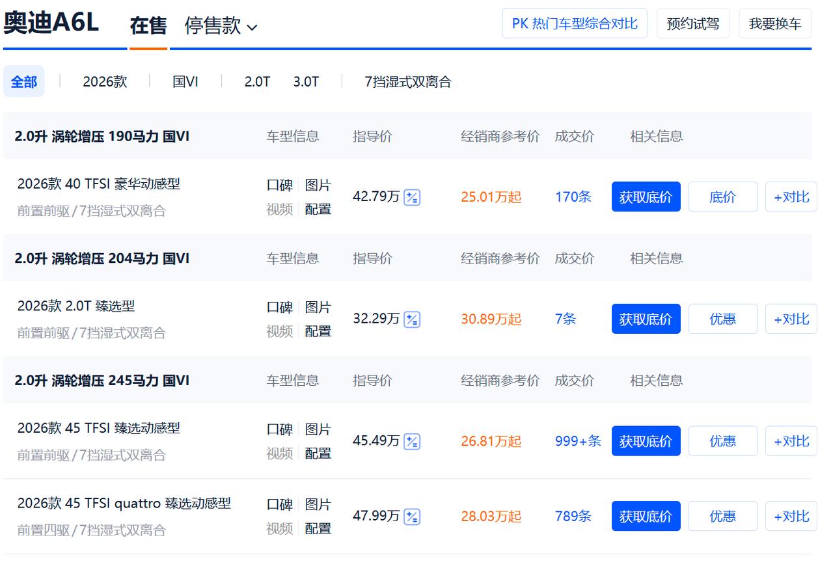833x568 pixels.
Task: Open 图片 for 45 TFSI 臻选动感型 front-drive
Action: pos(318,430)
